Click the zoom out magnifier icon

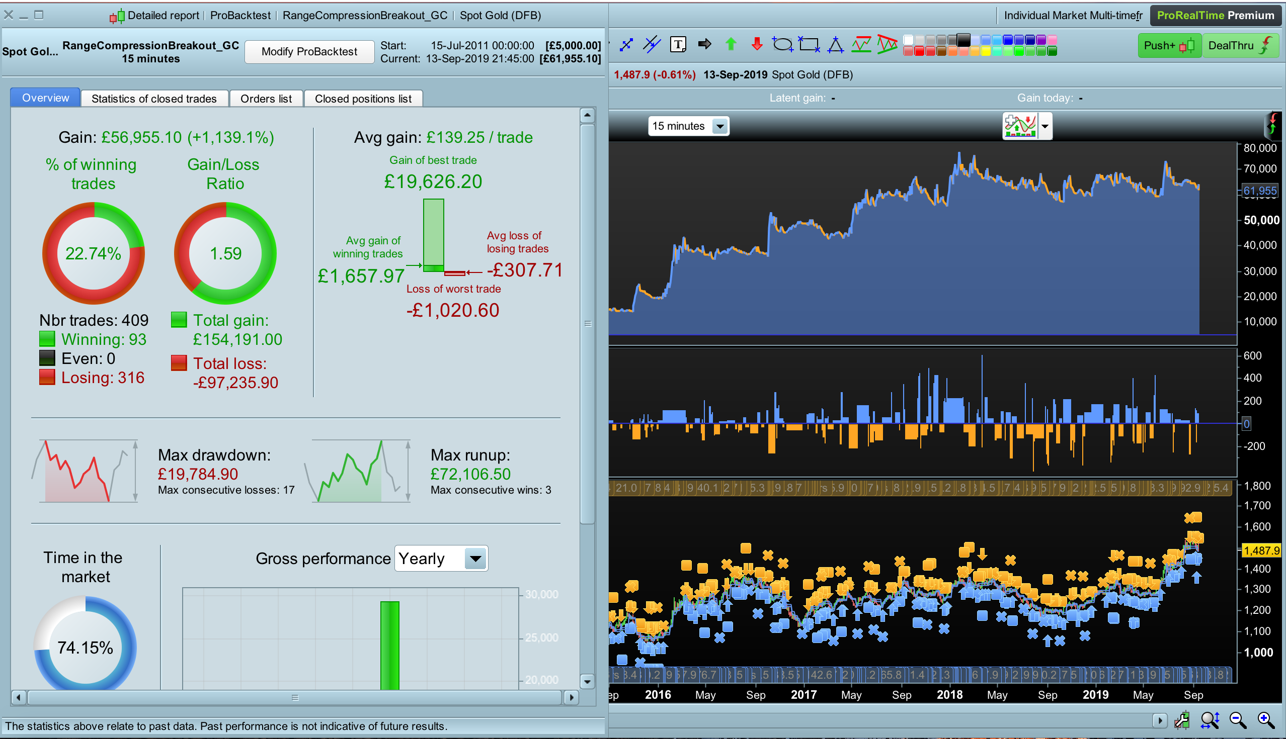(x=1237, y=720)
